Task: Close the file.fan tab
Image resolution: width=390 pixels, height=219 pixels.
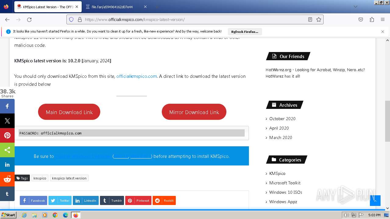Action: click(x=145, y=7)
